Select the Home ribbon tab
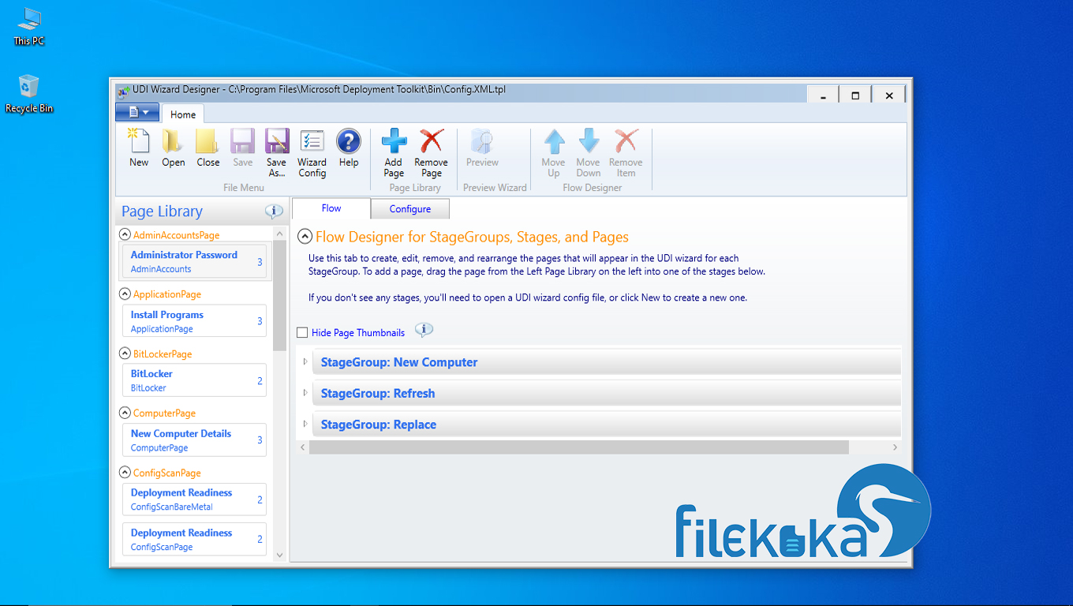This screenshot has height=606, width=1073. [183, 114]
